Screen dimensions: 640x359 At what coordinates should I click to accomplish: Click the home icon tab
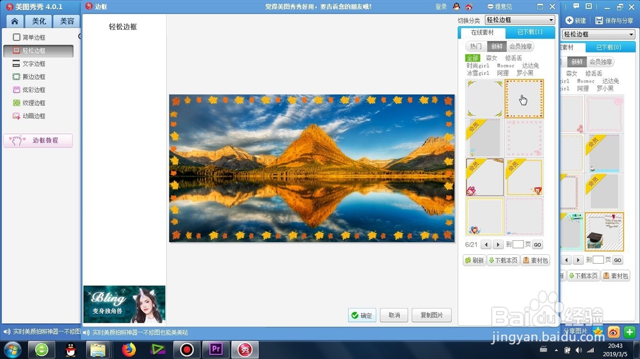(x=15, y=21)
